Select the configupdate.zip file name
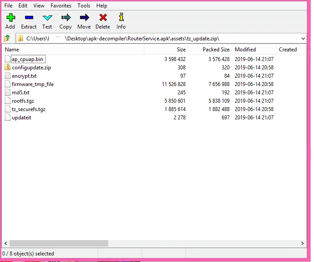 click(31, 68)
